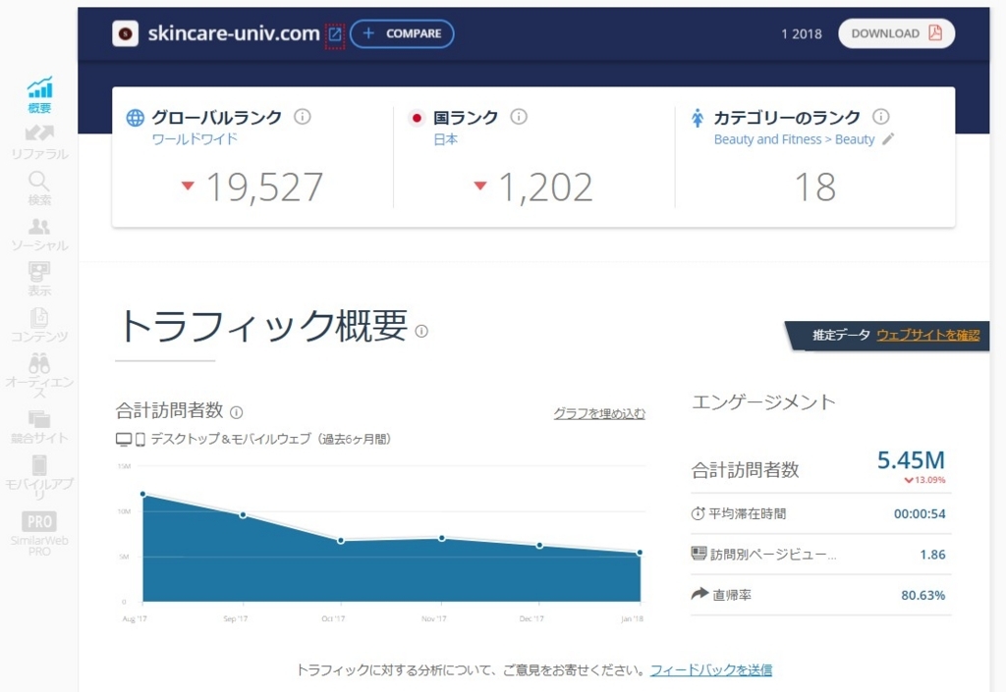Click the category rank value 18
The height and width of the screenshot is (692, 1006).
[x=815, y=187]
